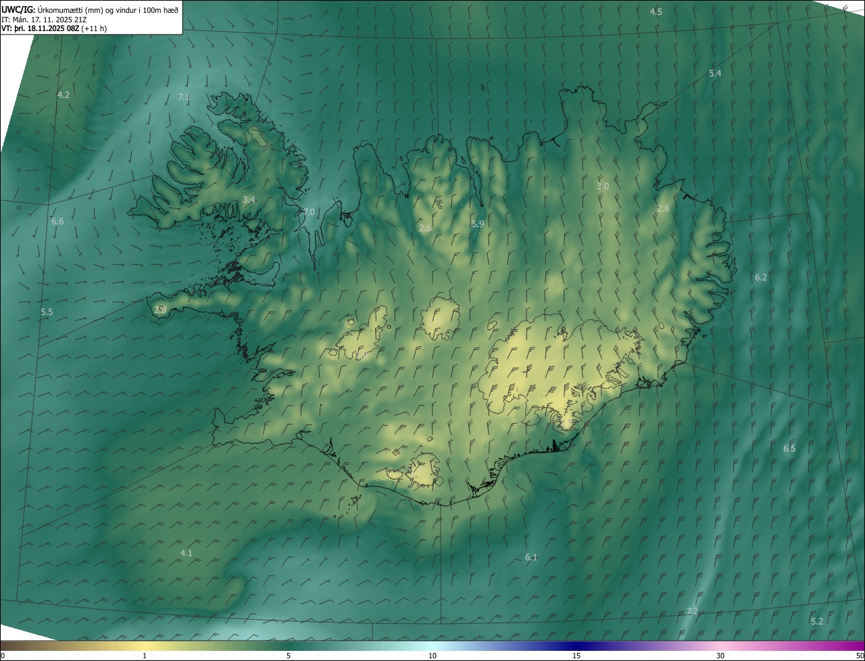Click the 3.4 value on the map
865x661 pixels.
coord(249,200)
